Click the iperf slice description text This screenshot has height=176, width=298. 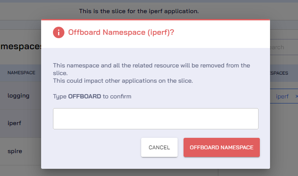(139, 11)
